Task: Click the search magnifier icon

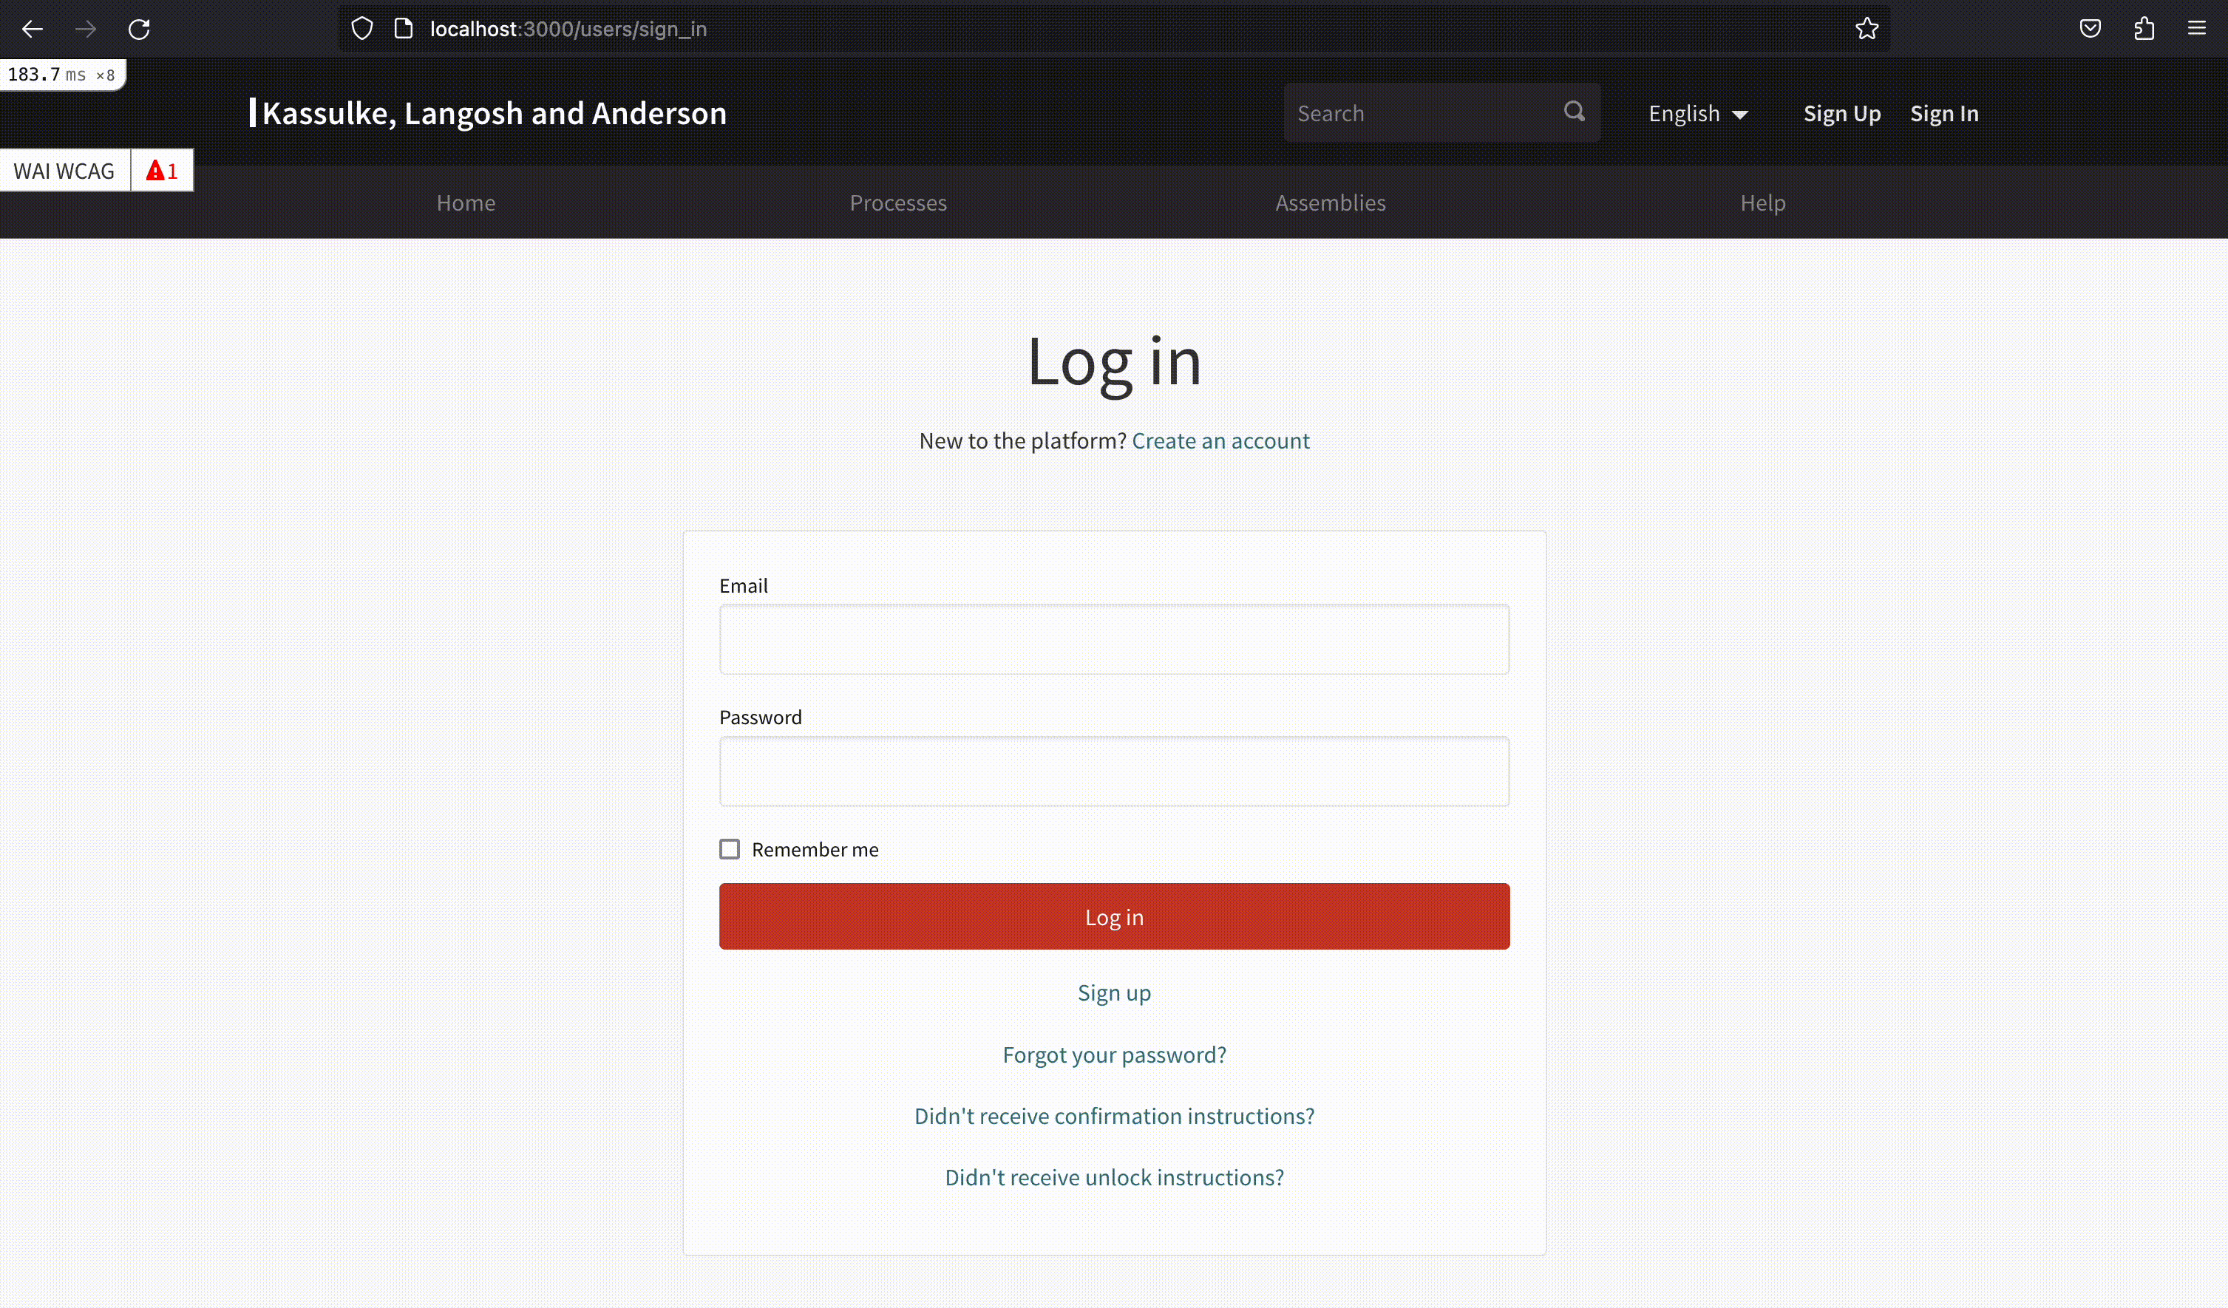Action: coord(1574,112)
